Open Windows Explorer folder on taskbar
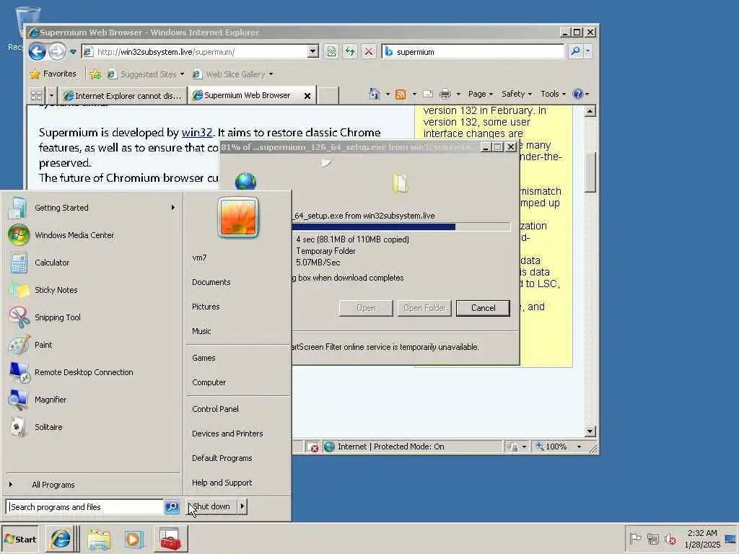The width and height of the screenshot is (739, 554). point(98,540)
